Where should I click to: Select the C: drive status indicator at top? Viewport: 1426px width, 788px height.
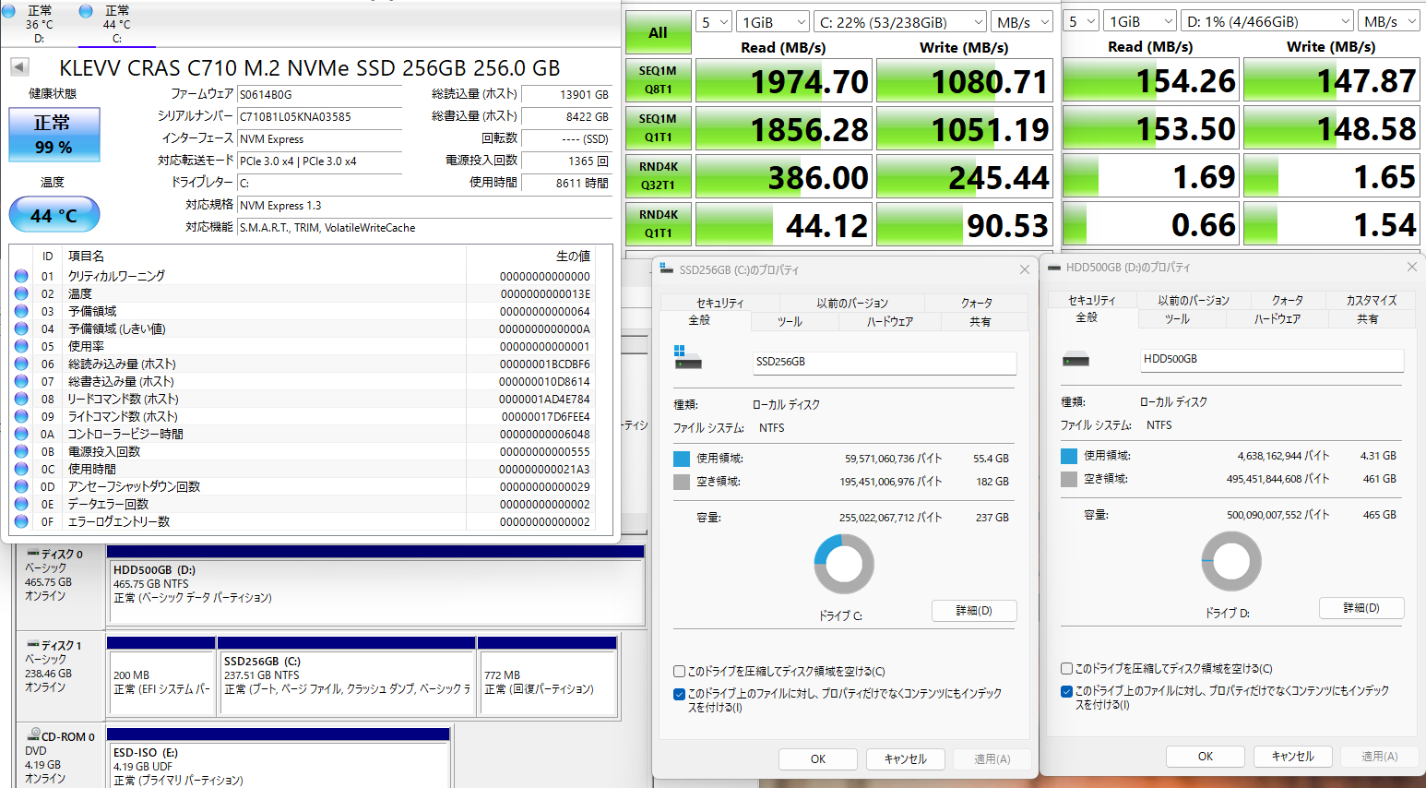pyautogui.click(x=116, y=23)
